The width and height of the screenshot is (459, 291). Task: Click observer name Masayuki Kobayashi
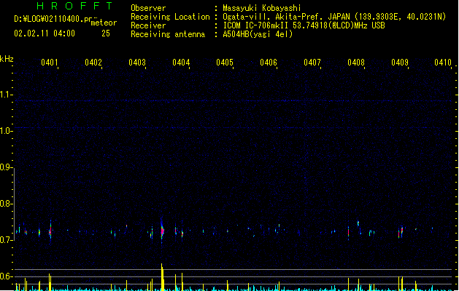point(262,8)
